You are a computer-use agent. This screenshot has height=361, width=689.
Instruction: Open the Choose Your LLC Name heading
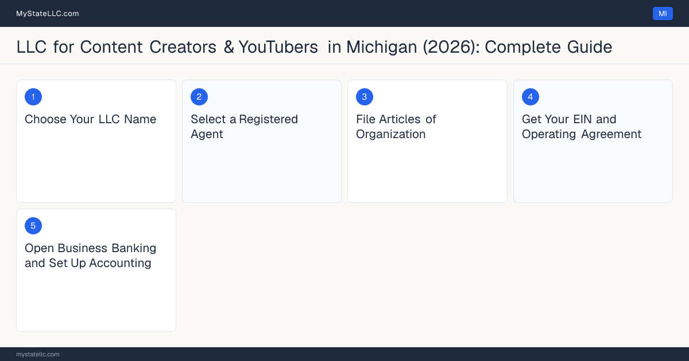91,119
